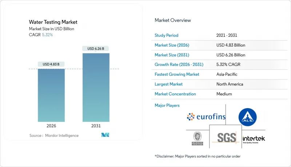The height and width of the screenshot is (167, 291).
Task: Click the Study Period row
Action: (218, 35)
